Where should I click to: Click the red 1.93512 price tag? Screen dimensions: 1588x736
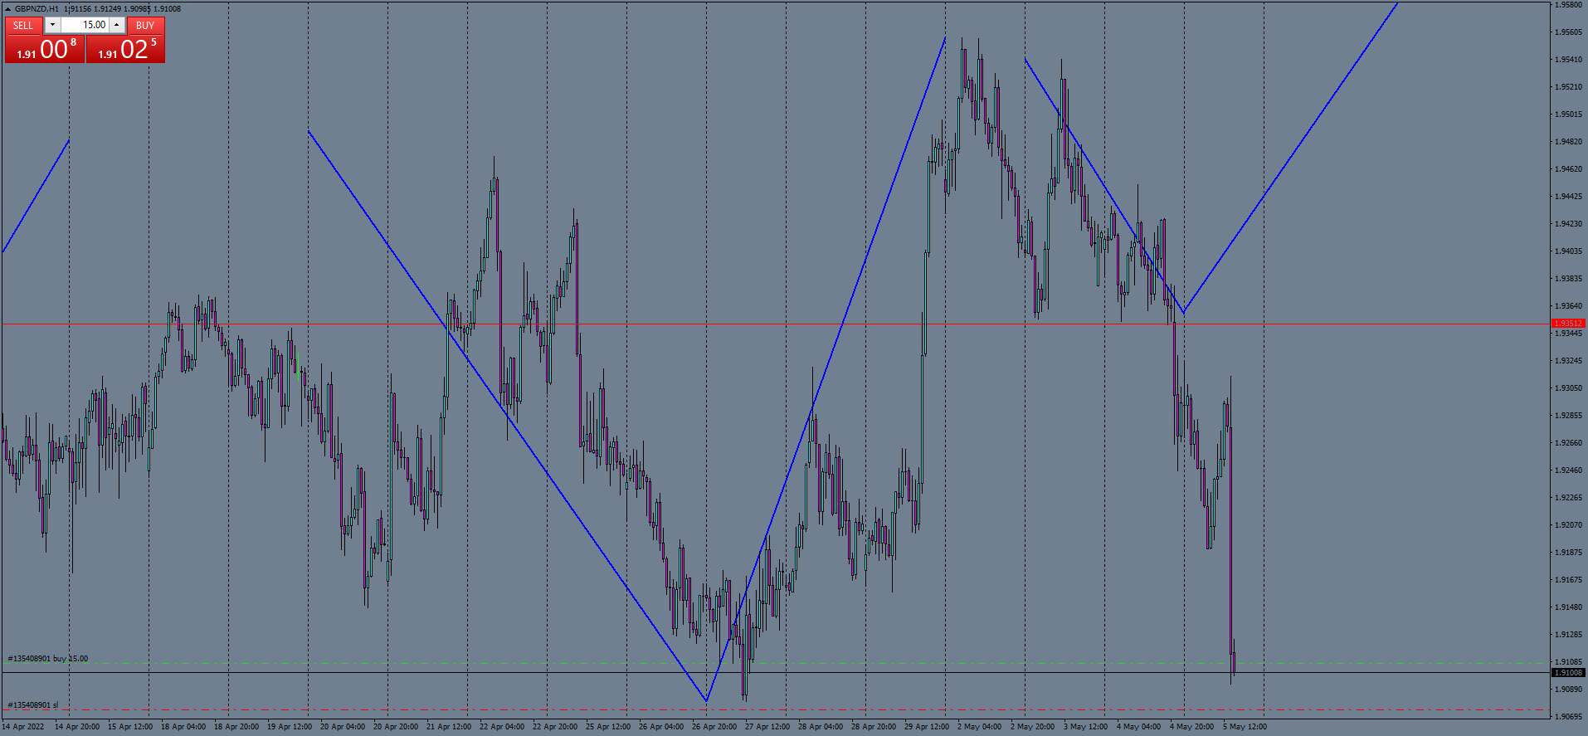[1568, 324]
